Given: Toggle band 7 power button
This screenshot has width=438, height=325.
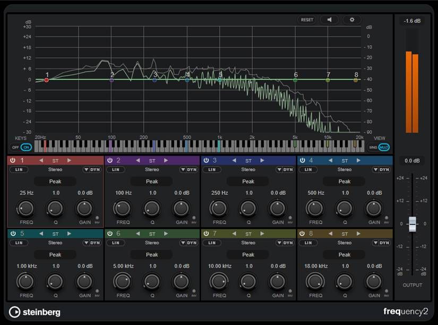Looking at the screenshot, I should pos(206,234).
